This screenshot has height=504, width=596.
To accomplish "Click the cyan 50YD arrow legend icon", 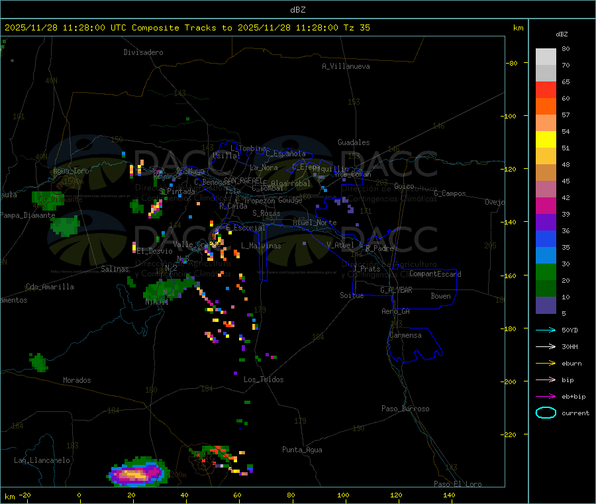I will click(x=546, y=330).
